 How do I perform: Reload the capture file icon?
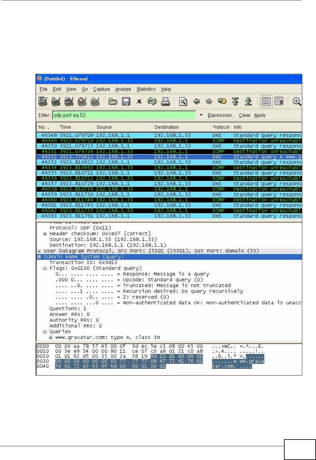click(152, 102)
